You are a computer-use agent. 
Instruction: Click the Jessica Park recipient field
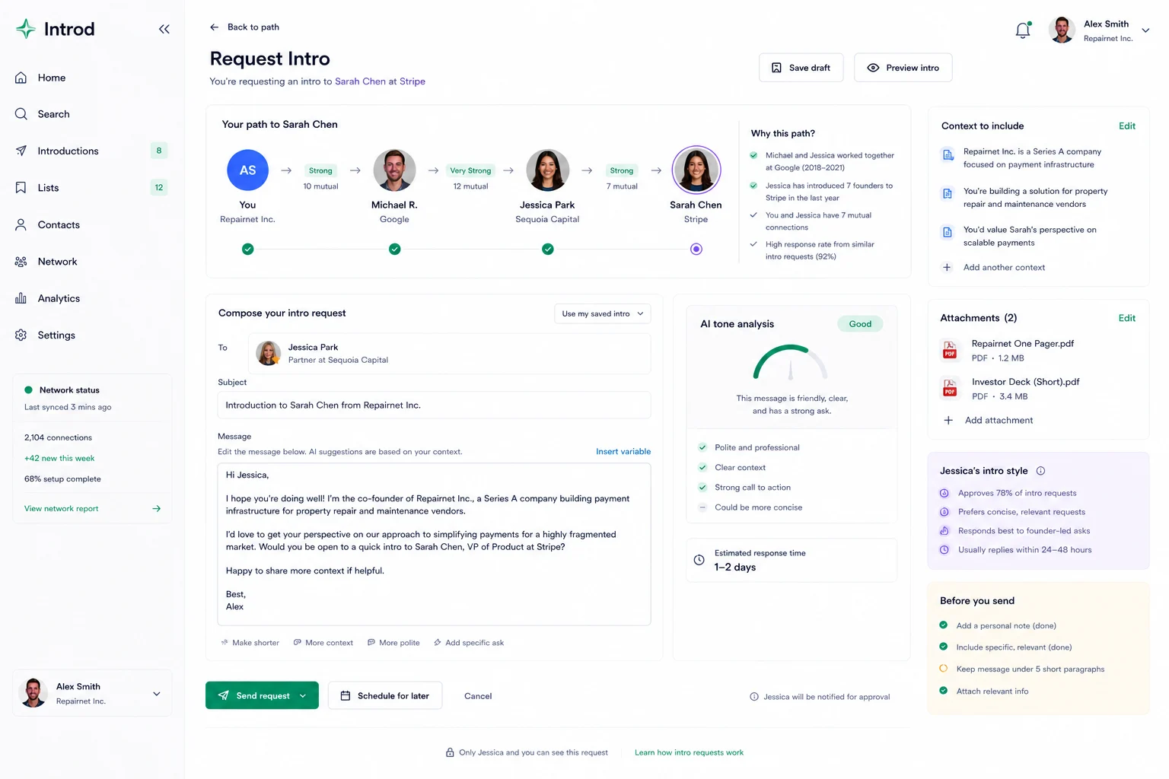449,354
